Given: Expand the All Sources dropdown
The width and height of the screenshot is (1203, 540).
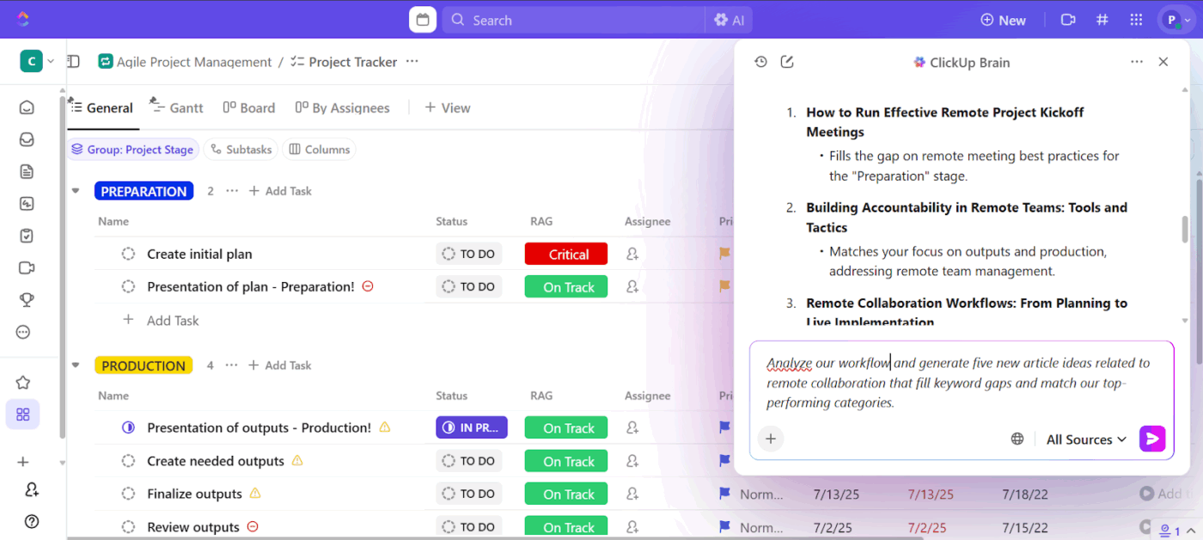Looking at the screenshot, I should coord(1085,439).
